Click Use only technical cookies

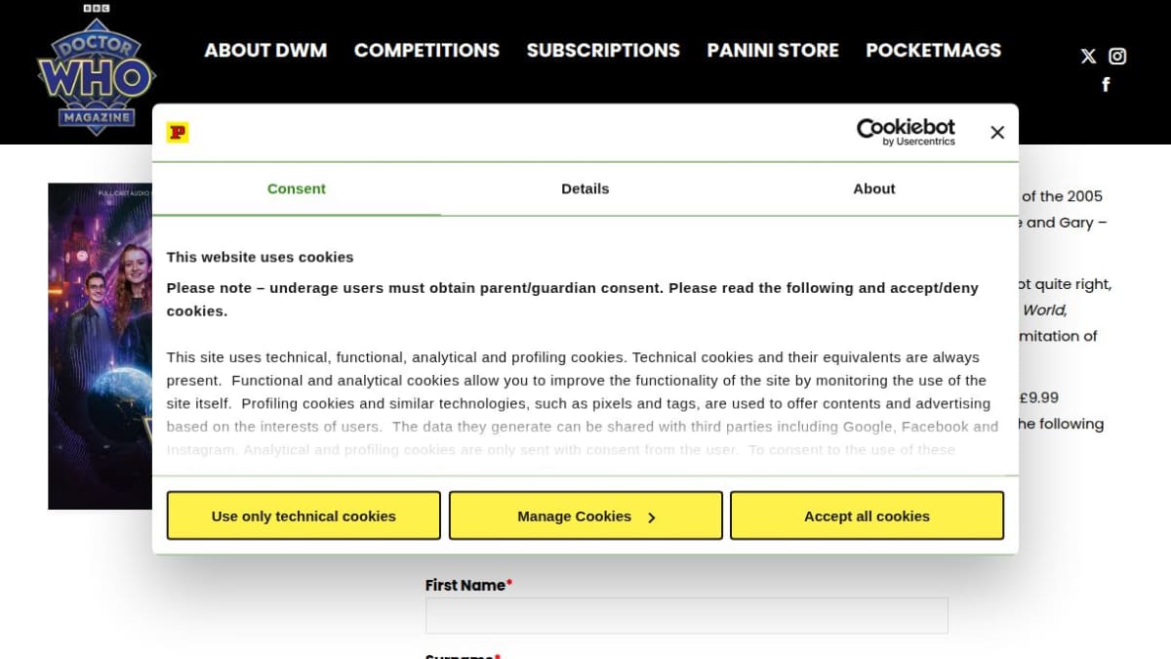point(303,515)
